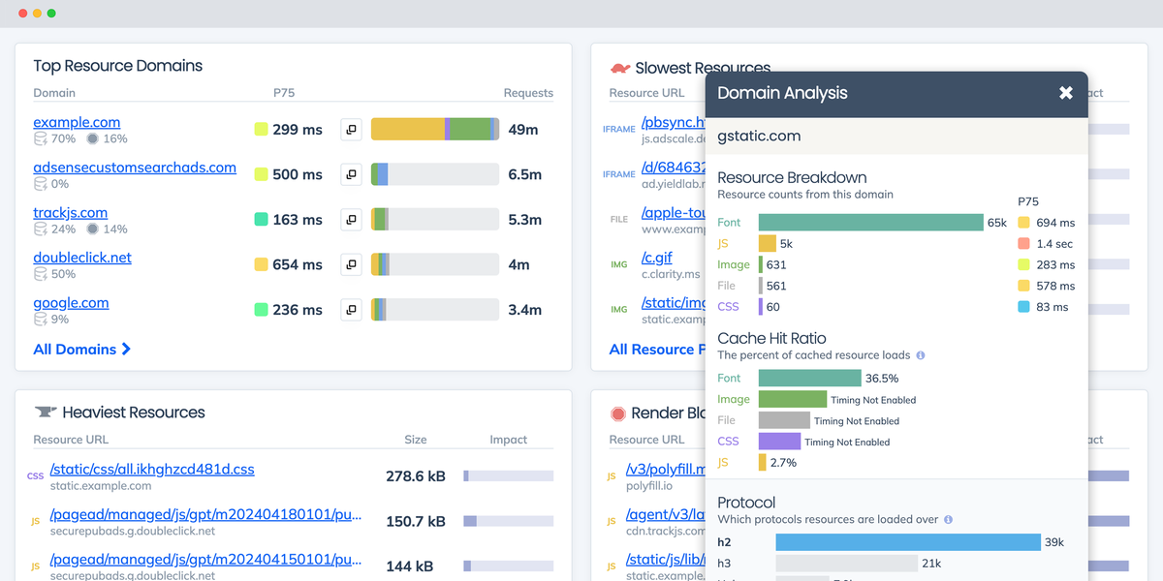Click Font 65k resource breakdown bar

point(871,223)
